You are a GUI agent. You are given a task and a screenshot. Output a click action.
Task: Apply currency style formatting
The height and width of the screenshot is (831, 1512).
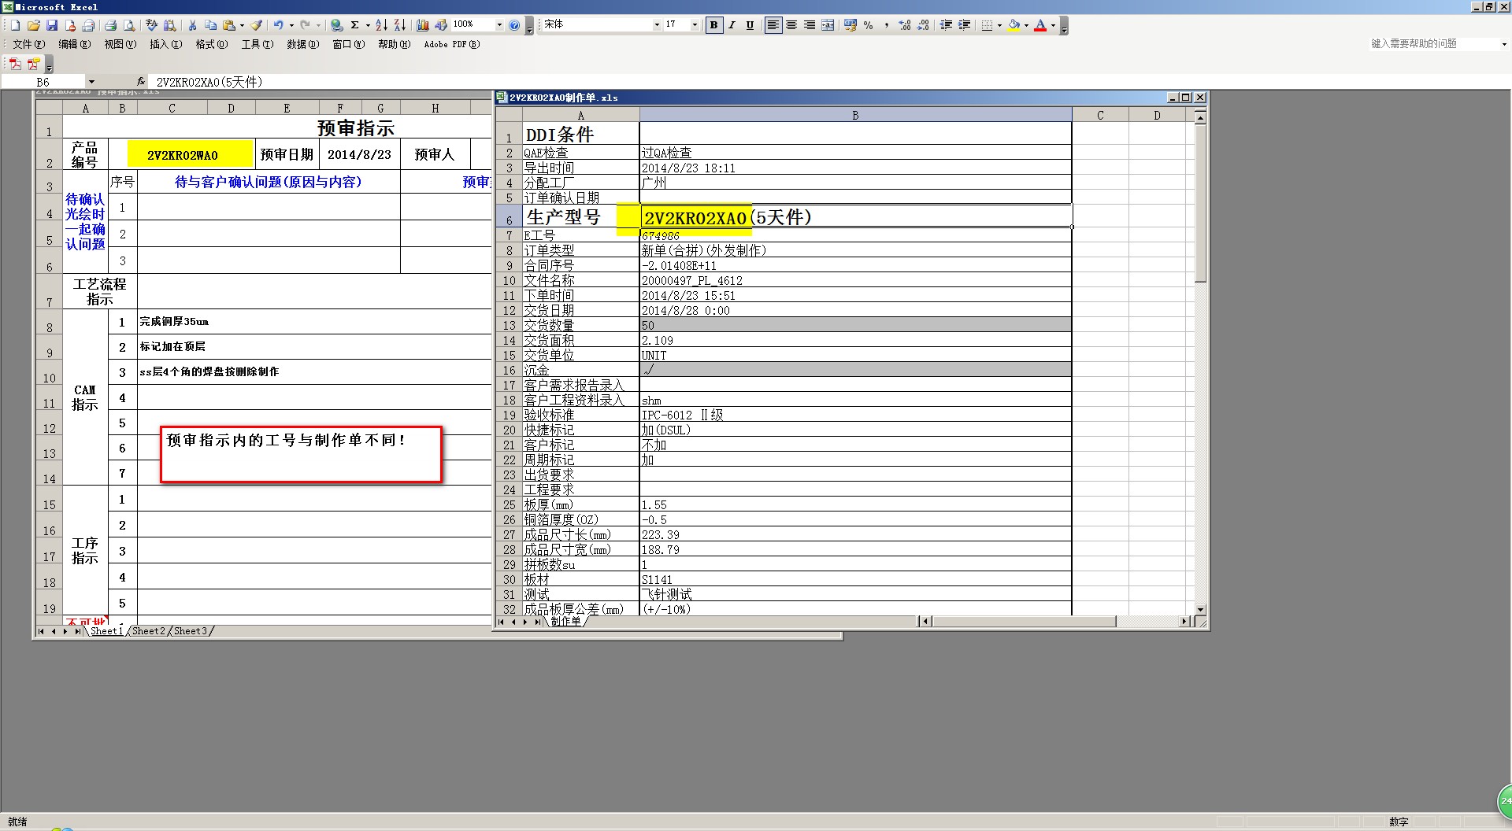(850, 25)
